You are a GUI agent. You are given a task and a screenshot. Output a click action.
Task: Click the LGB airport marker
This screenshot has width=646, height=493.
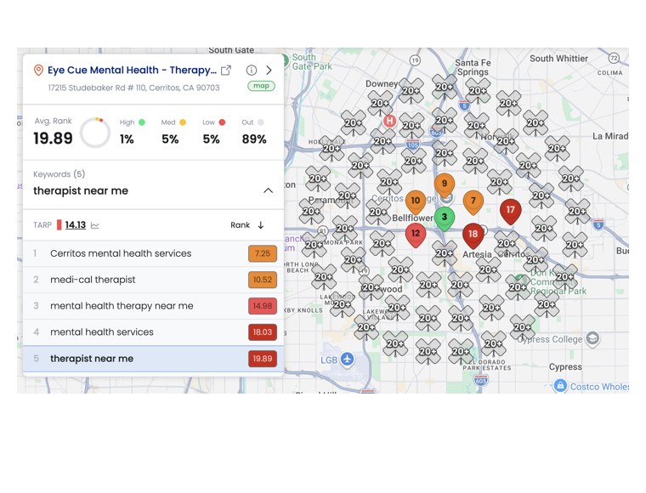[348, 360]
